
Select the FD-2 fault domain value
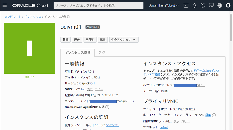click(97, 77)
